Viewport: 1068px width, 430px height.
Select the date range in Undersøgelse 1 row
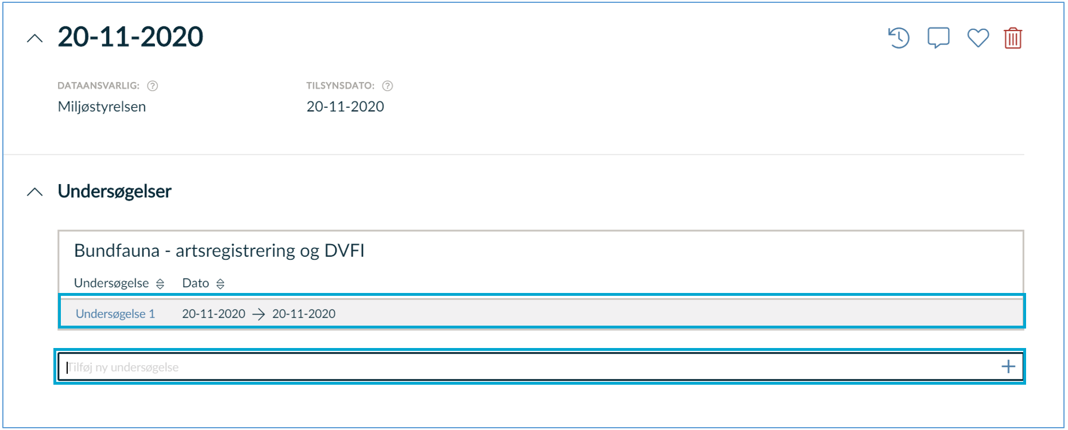click(259, 314)
